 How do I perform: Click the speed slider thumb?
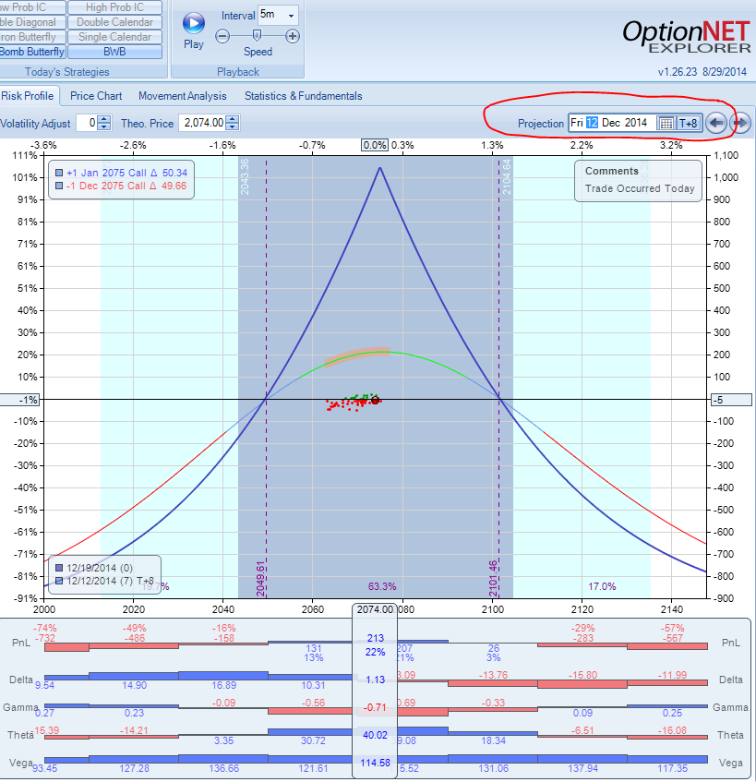257,35
